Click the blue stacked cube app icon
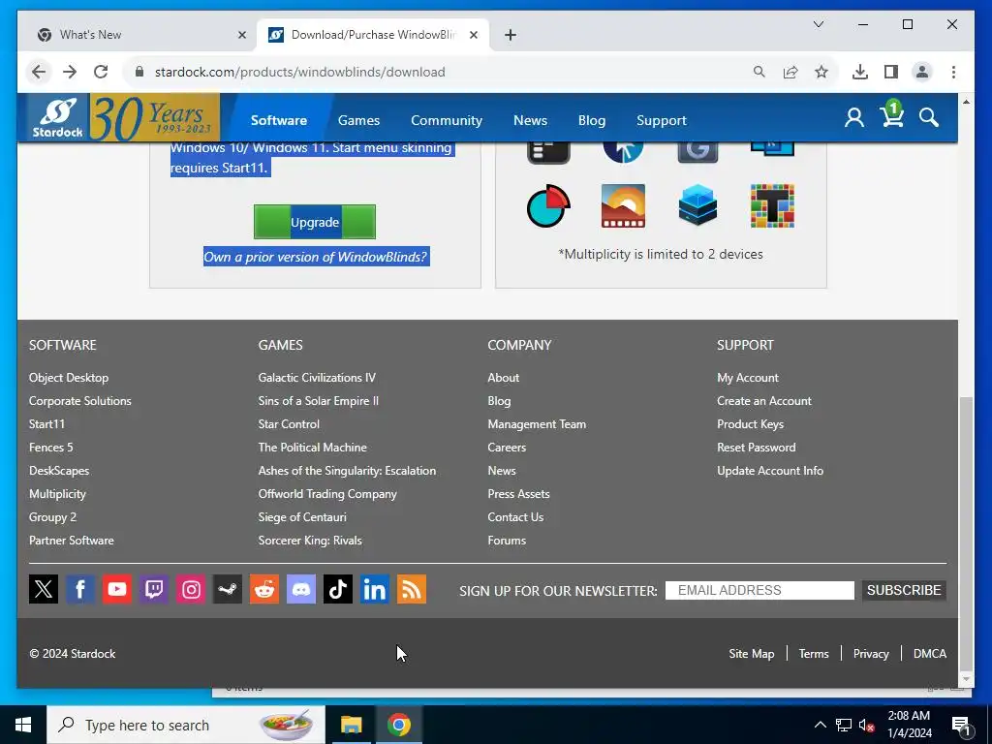 tap(697, 205)
